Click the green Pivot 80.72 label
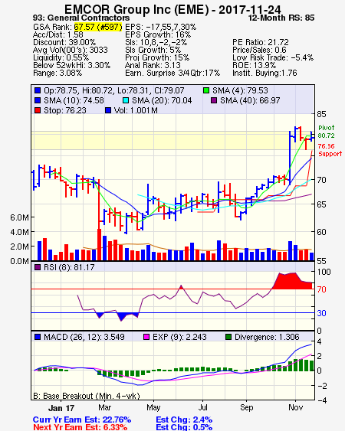Viewport: 345px width, 431px height. point(327,132)
